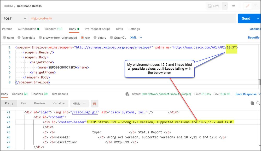This screenshot has height=151, width=261.
Task: Switch response view to Raw
Action: (x=24, y=103)
